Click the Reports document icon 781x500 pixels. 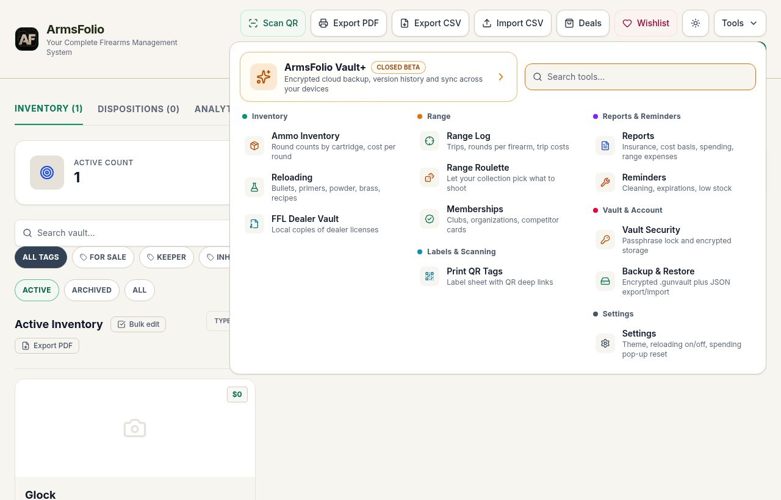605,146
